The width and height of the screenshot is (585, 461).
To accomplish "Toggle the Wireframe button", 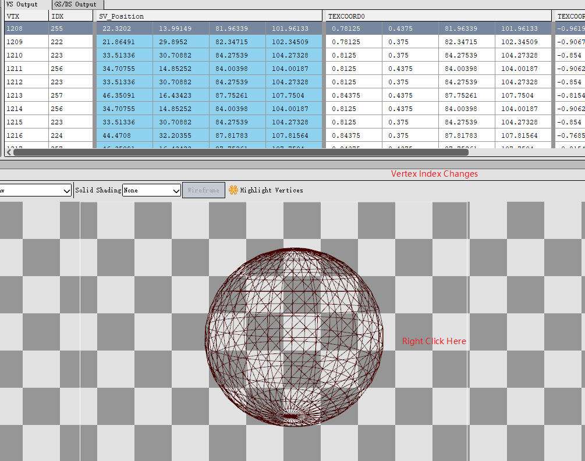I will [204, 190].
